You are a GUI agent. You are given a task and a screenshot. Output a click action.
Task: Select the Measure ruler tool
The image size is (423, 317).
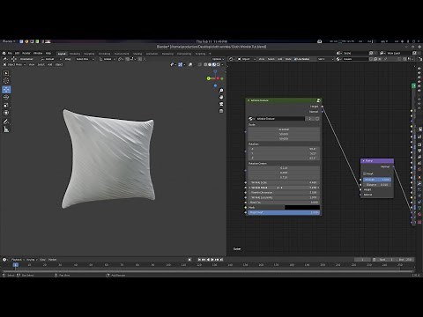6,129
